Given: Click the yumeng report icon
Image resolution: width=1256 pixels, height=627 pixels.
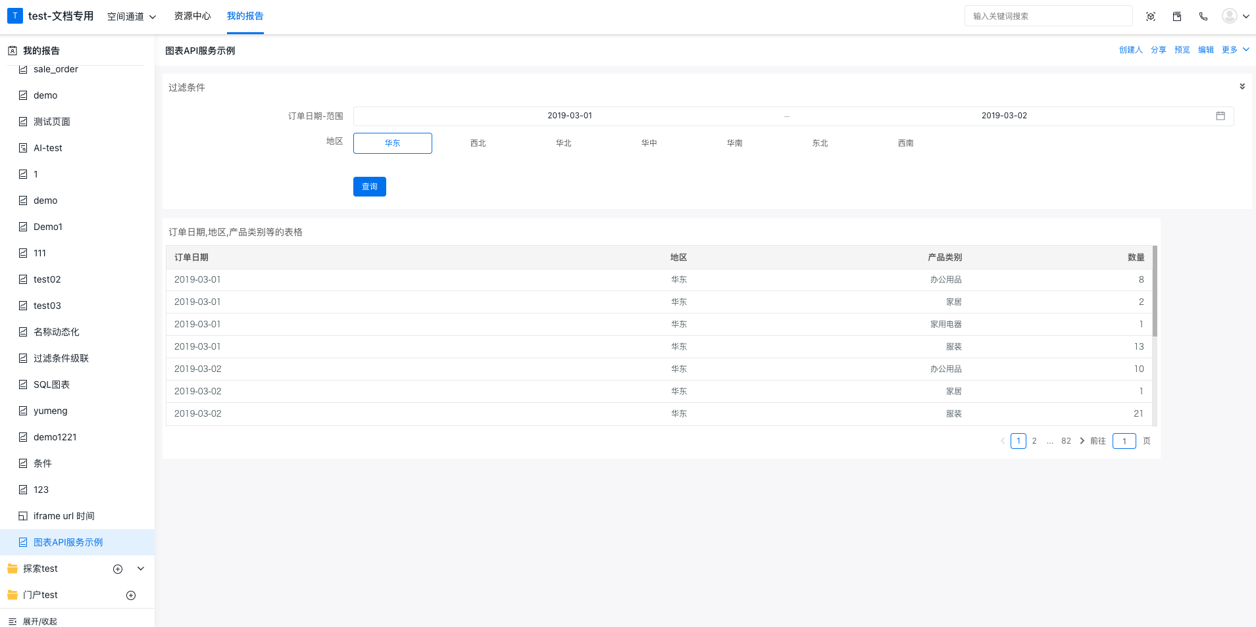Looking at the screenshot, I should (23, 411).
